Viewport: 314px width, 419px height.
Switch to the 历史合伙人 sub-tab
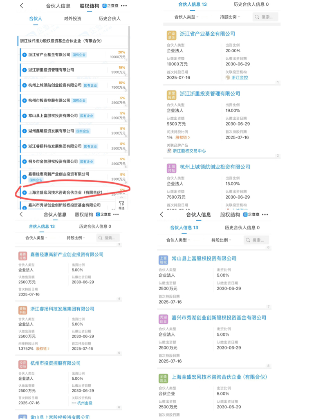tap(109, 18)
